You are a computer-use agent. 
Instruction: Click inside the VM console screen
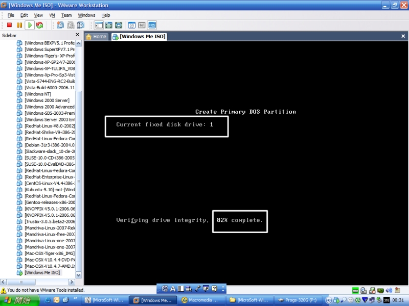point(246,163)
